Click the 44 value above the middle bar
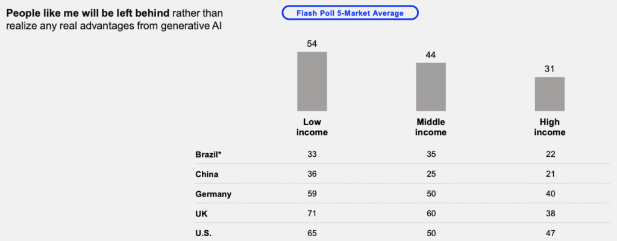Viewport: 617px width, 241px height. [431, 55]
